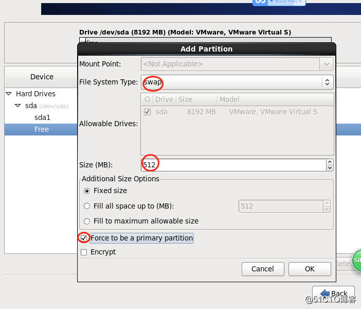Collapse the Hard Drives tree node
The width and height of the screenshot is (361, 309).
coord(9,94)
